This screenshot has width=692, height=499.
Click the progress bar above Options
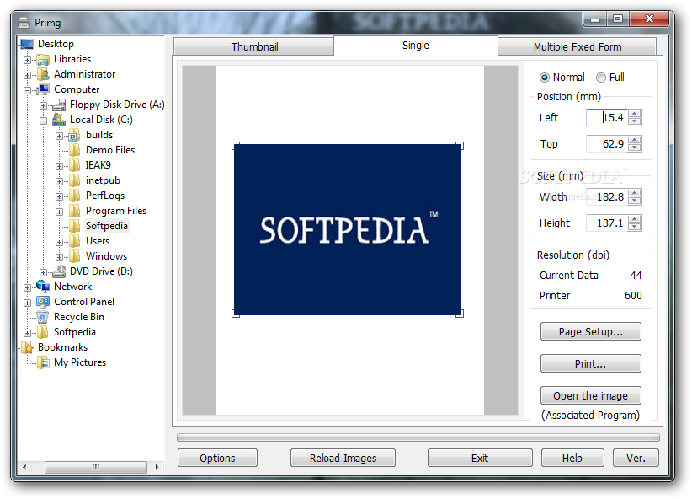pos(418,437)
